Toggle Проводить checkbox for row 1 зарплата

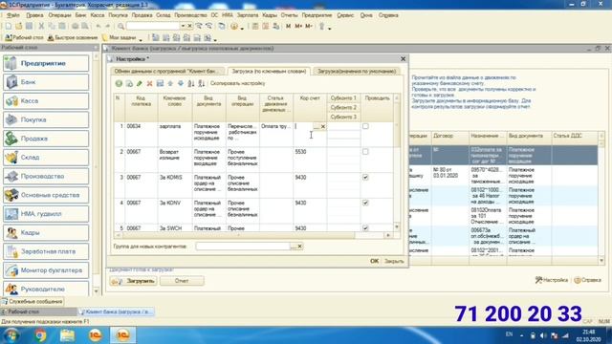click(365, 126)
